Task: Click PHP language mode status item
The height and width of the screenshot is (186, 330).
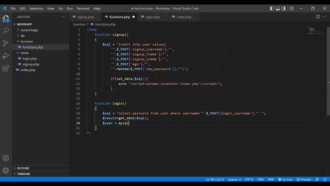Action: click(271, 179)
